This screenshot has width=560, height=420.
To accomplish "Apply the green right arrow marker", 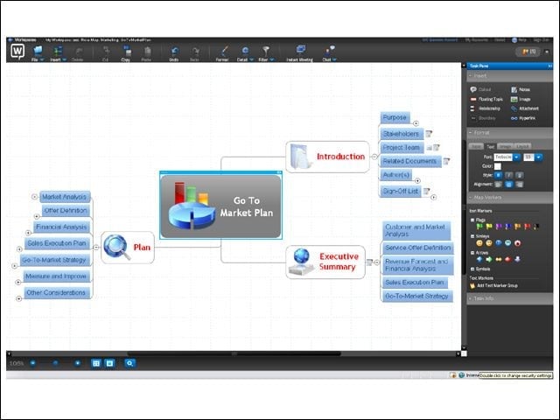I will 489,259.
